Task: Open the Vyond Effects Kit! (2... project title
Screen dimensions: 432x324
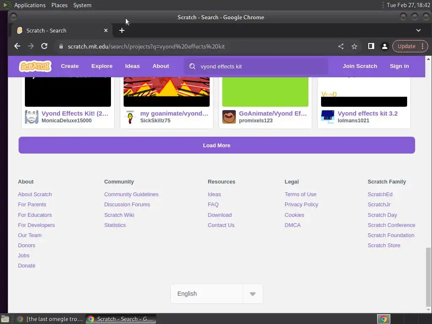Action: (x=75, y=113)
